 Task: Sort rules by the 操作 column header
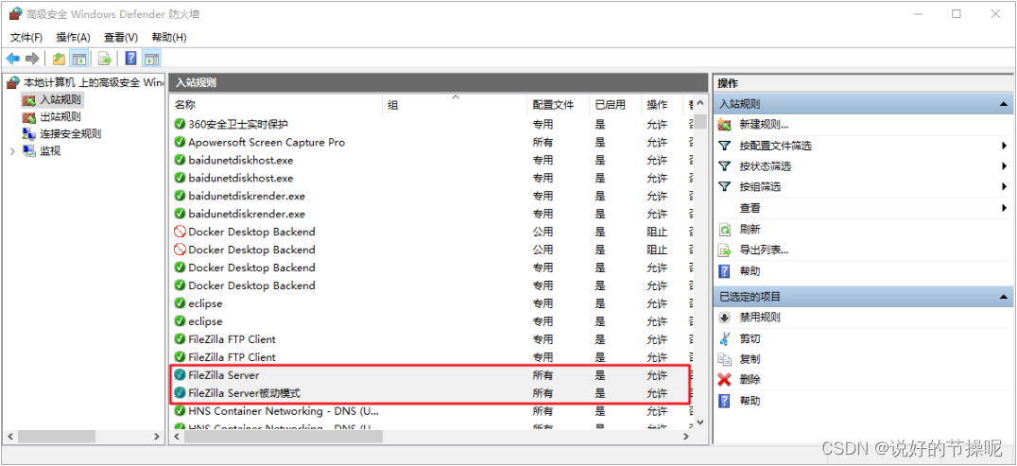[663, 105]
